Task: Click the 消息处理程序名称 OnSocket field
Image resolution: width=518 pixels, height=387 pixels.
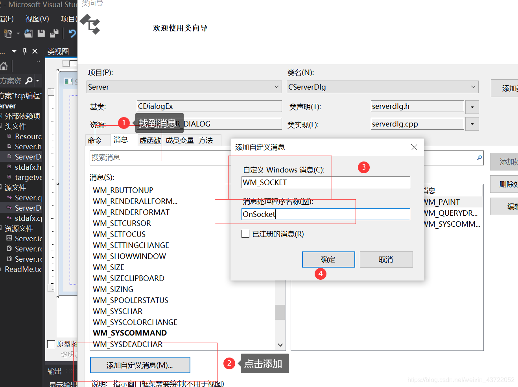Action: click(x=326, y=214)
